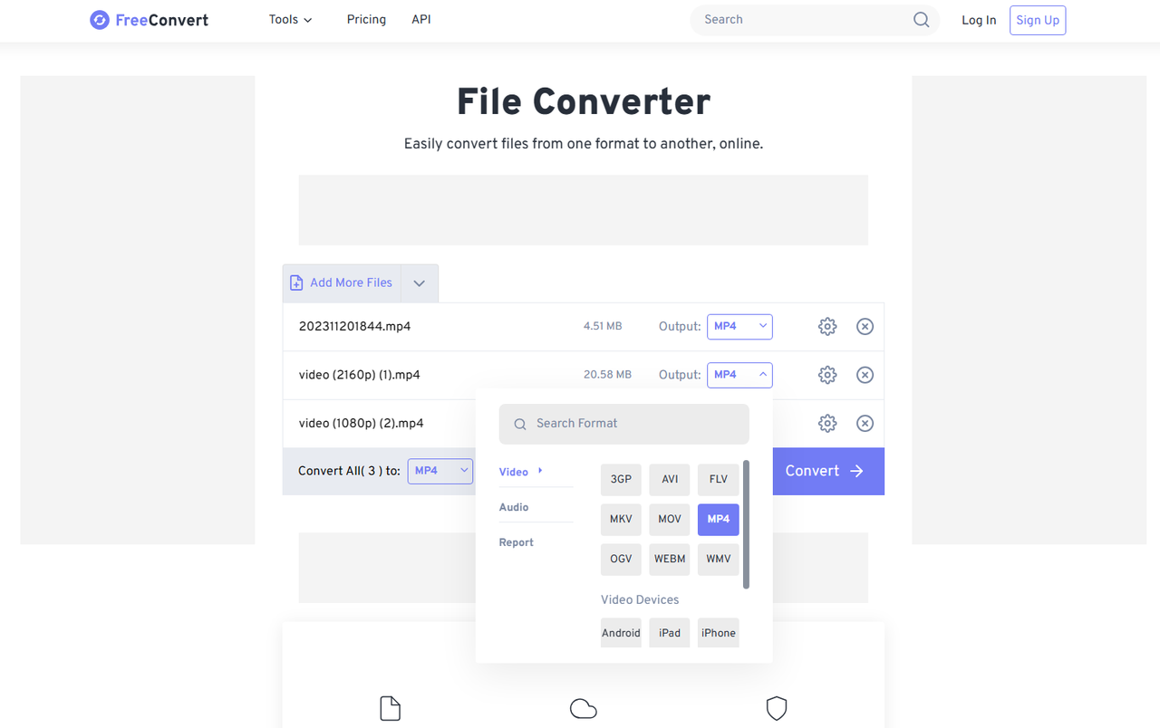Open settings gear for 202311201844.mp4
1160x728 pixels.
tap(826, 326)
